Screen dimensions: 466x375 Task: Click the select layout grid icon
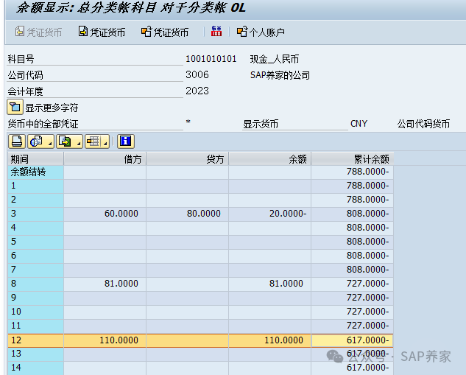pyautogui.click(x=93, y=141)
